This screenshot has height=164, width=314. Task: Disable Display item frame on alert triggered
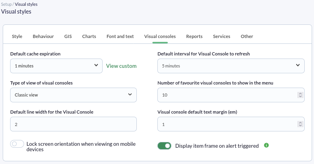[164, 146]
